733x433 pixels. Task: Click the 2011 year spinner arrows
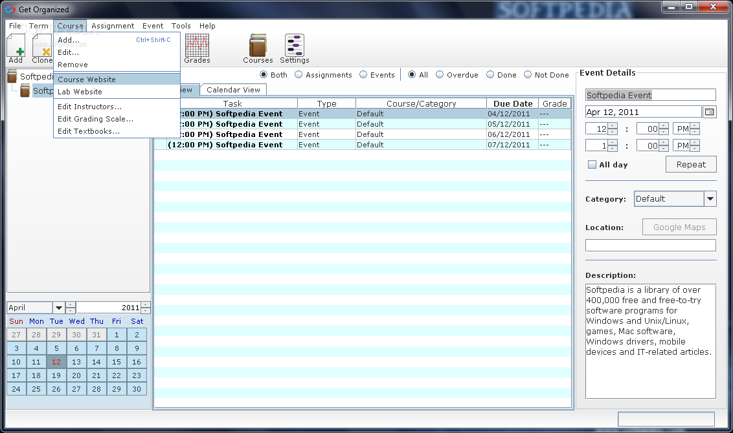[146, 308]
